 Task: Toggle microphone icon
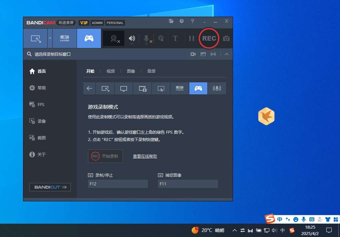click(x=146, y=38)
